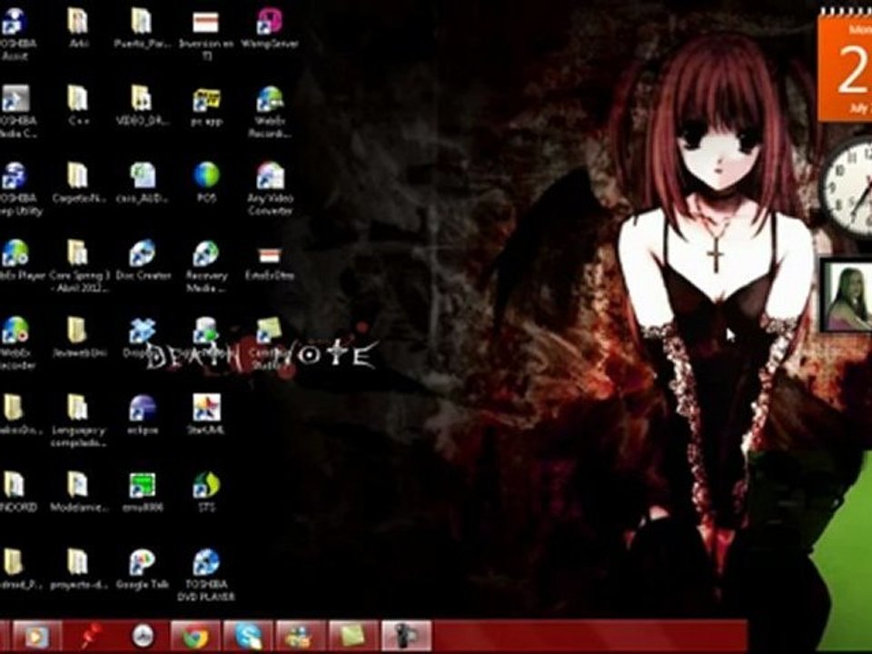Open the TOSHIBA Media Controller shortcut
The height and width of the screenshot is (654, 872).
click(16, 111)
